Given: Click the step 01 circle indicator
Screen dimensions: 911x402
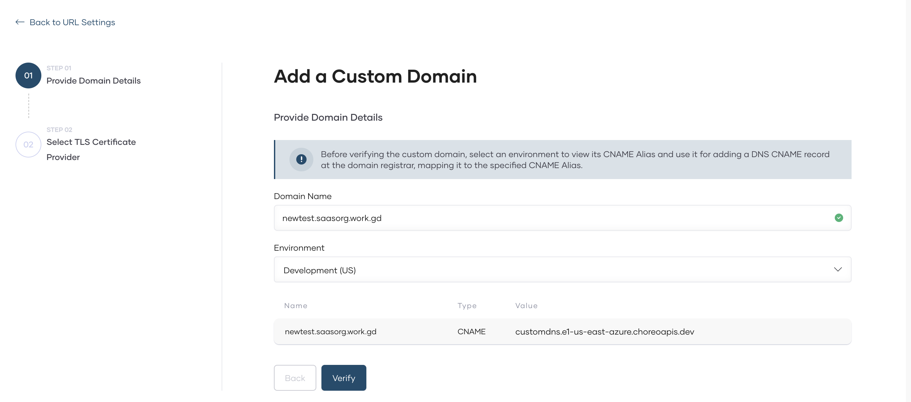Looking at the screenshot, I should [28, 75].
